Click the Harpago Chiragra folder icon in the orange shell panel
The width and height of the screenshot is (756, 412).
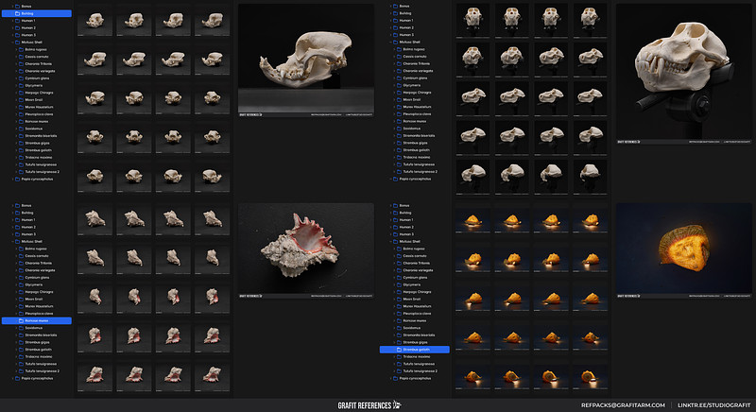[x=399, y=292]
